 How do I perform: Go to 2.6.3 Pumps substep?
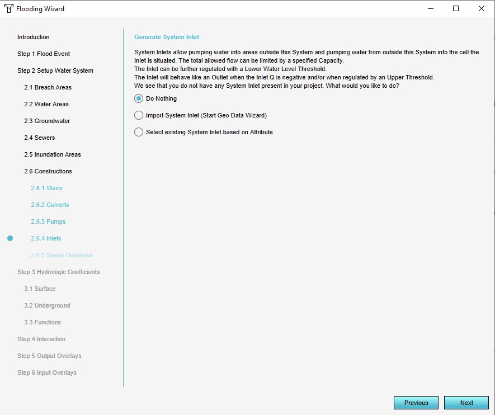(48, 221)
